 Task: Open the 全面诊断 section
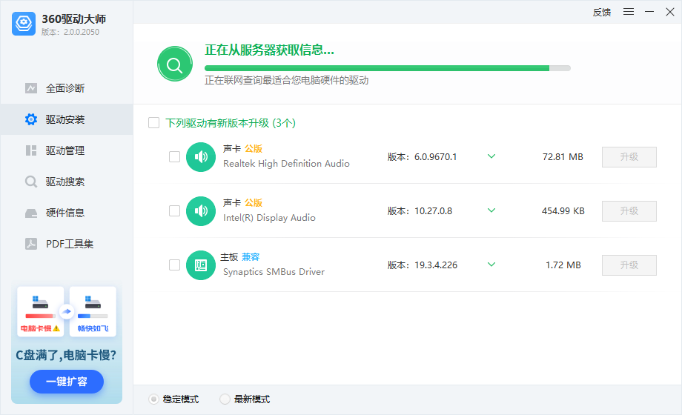67,88
